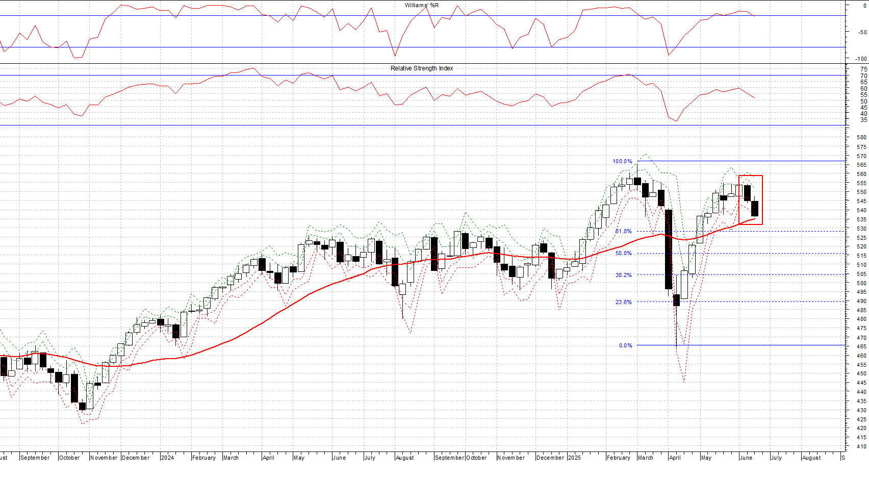Select the 50.0% Fibonacci level label
Screen dimensions: 869x477
(x=623, y=253)
